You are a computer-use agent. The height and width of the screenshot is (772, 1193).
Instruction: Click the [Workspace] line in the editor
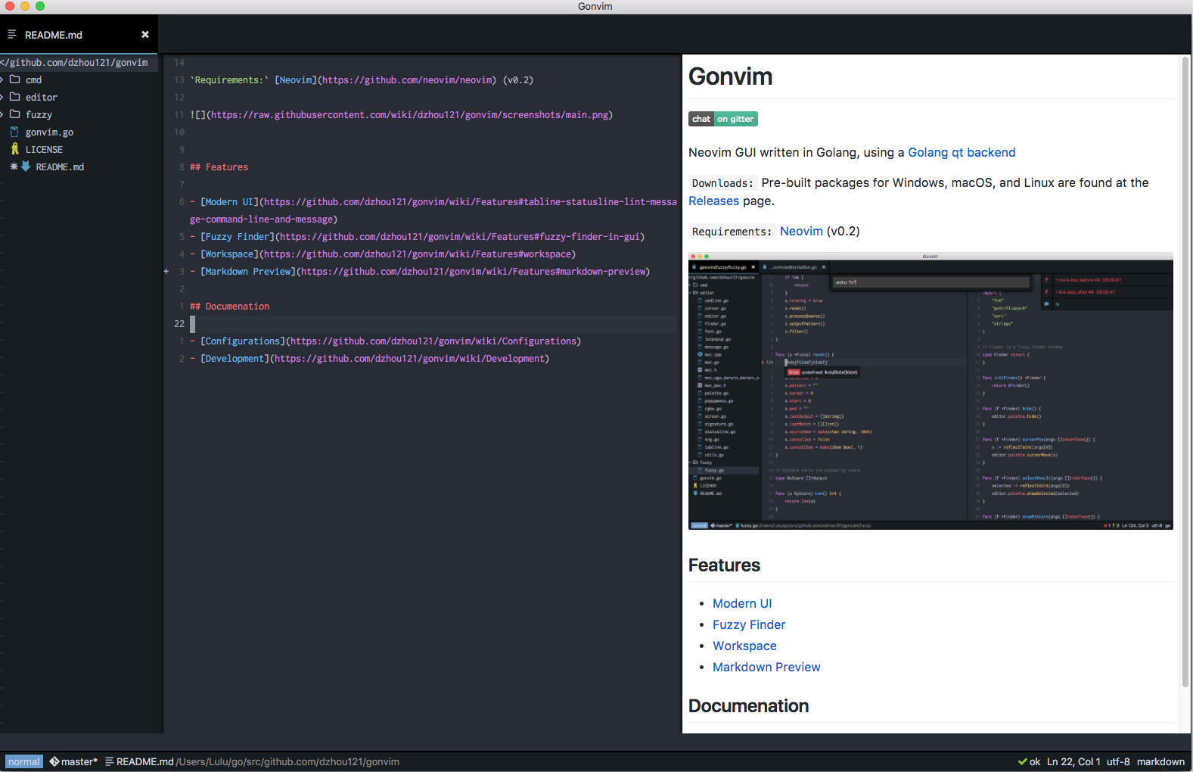click(383, 254)
